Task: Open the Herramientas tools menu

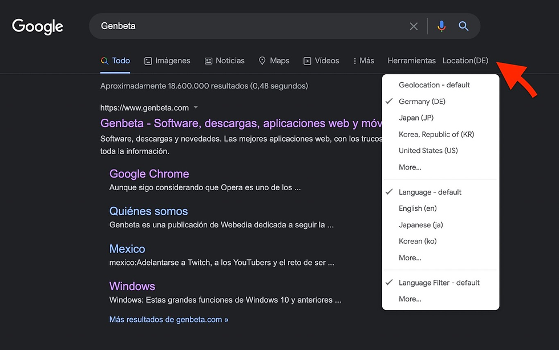Action: pyautogui.click(x=411, y=61)
